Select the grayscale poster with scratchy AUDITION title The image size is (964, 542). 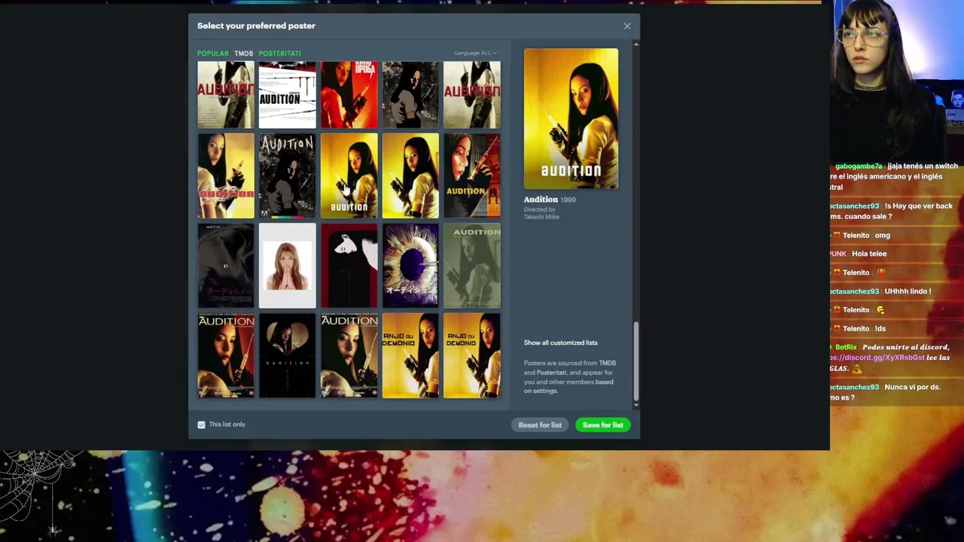(x=287, y=176)
